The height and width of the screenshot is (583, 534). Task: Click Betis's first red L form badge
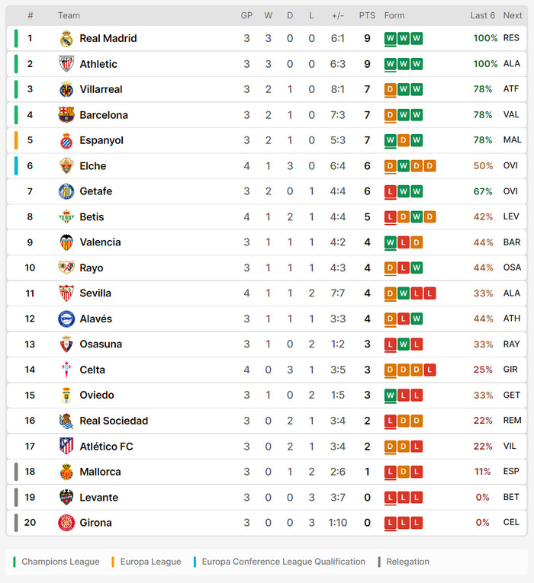coord(391,217)
